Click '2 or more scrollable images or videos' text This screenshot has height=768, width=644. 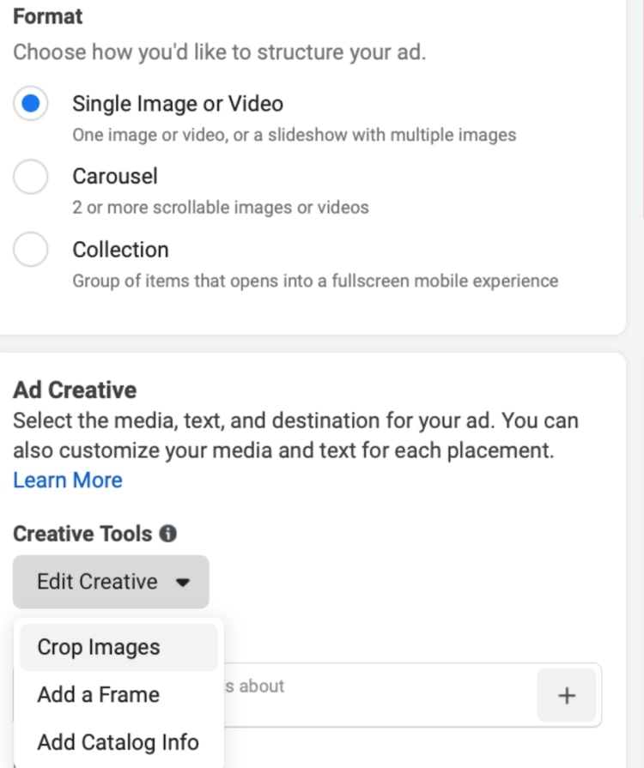click(221, 207)
